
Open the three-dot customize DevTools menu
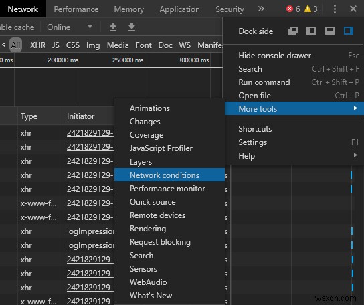tap(335, 9)
